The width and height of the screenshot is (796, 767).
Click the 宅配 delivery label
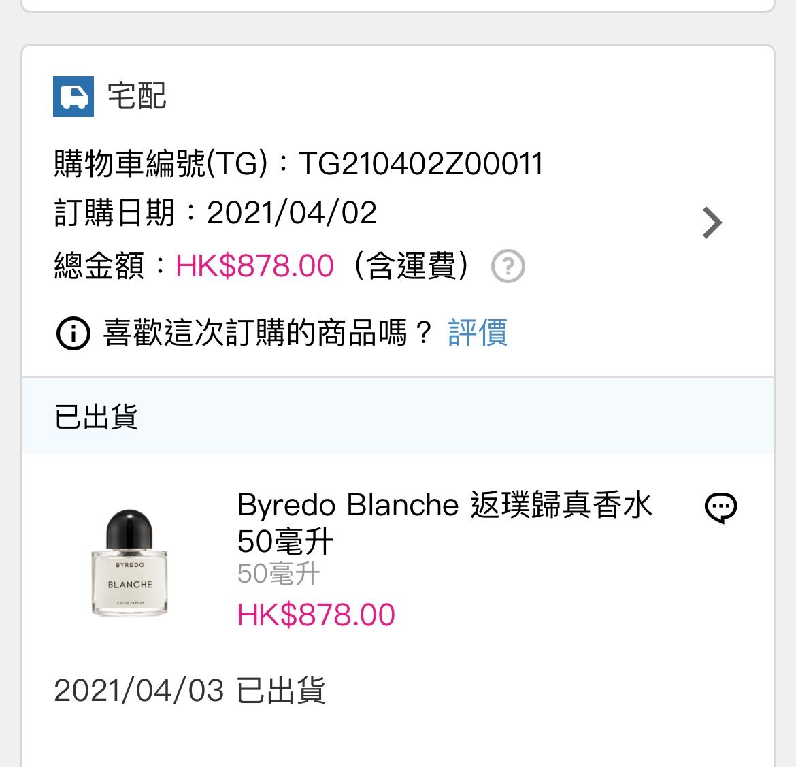pos(137,96)
